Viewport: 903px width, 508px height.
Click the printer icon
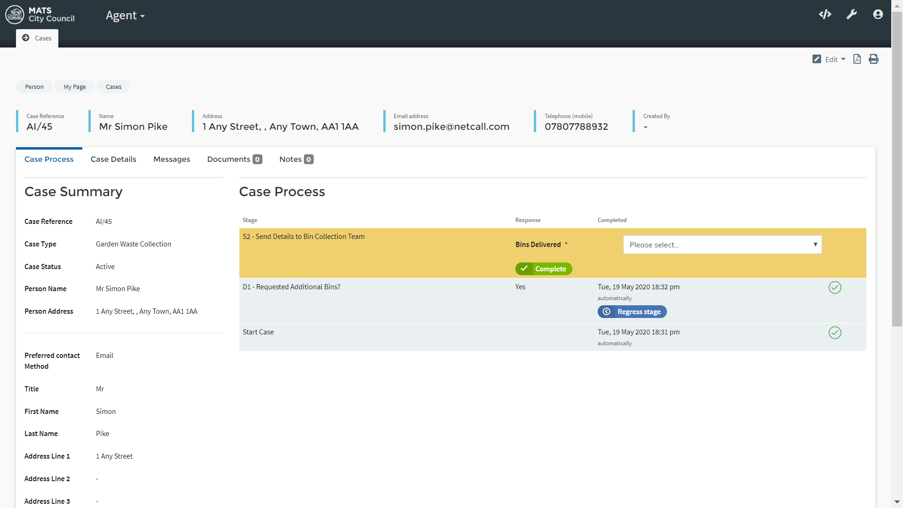point(873,59)
